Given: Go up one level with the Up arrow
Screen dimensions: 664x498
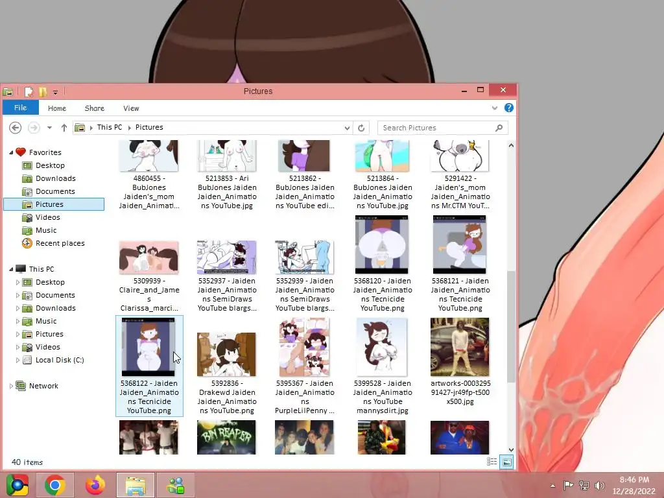Looking at the screenshot, I should coord(64,128).
